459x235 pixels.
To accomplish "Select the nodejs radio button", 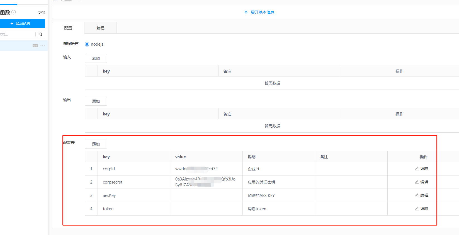I will (x=87, y=44).
